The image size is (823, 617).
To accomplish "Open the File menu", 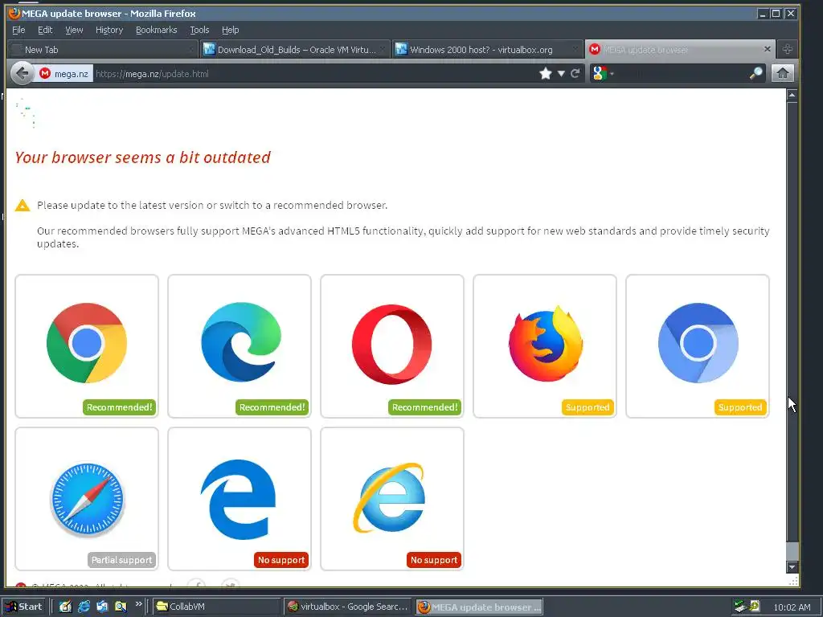I will click(18, 30).
